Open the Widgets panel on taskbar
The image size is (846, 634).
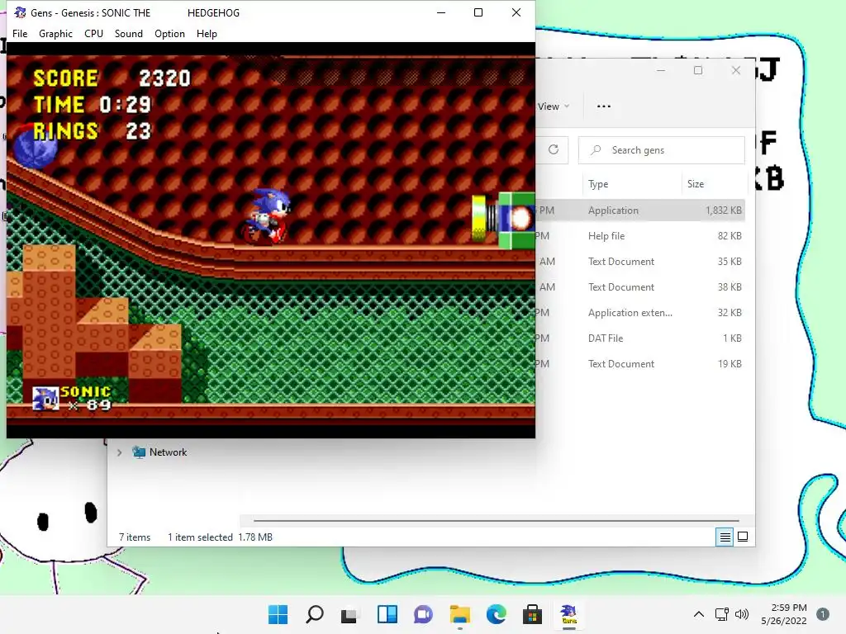387,614
